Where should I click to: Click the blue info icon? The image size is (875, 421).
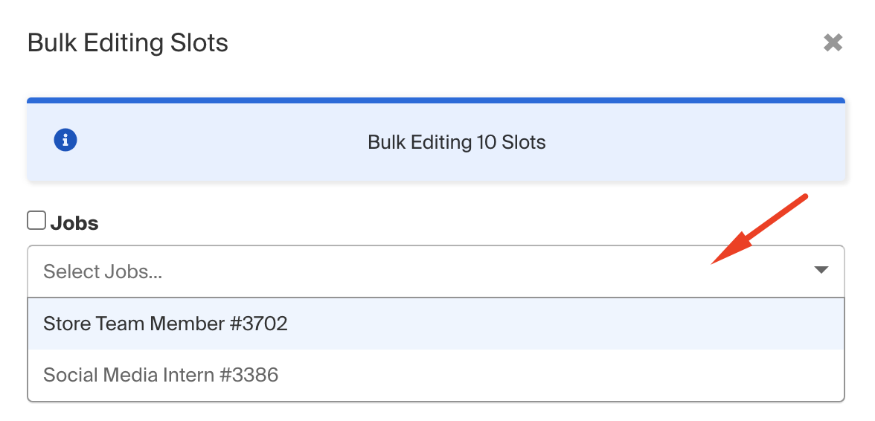65,139
